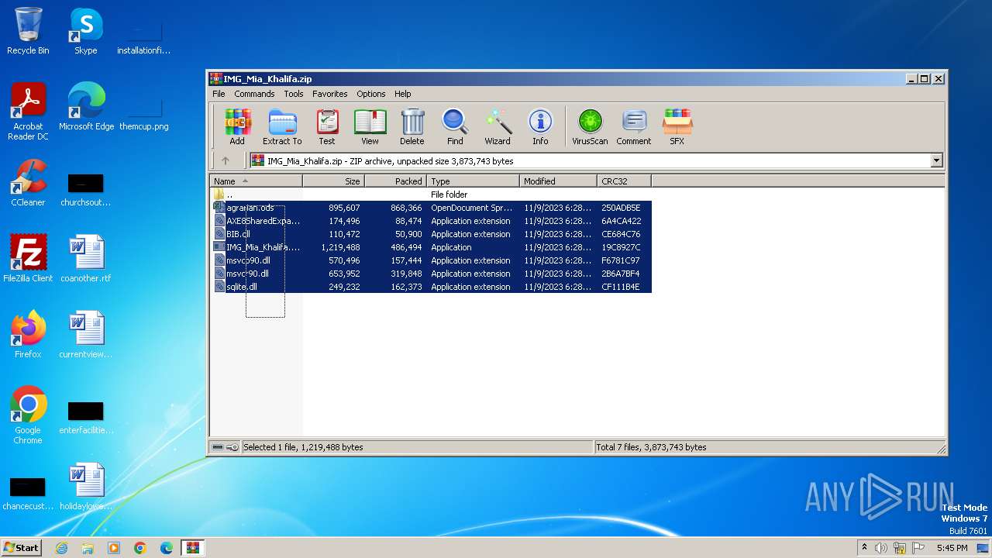Open the Find magnifier tool
Viewport: 992px width, 558px height.
point(455,127)
